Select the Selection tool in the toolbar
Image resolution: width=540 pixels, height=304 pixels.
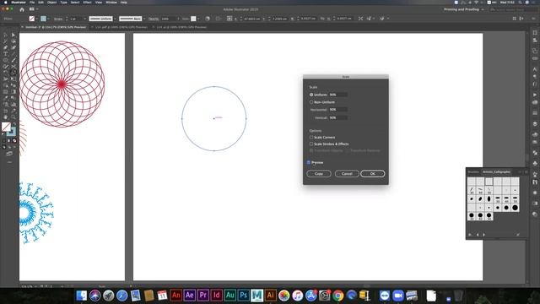pos(5,35)
